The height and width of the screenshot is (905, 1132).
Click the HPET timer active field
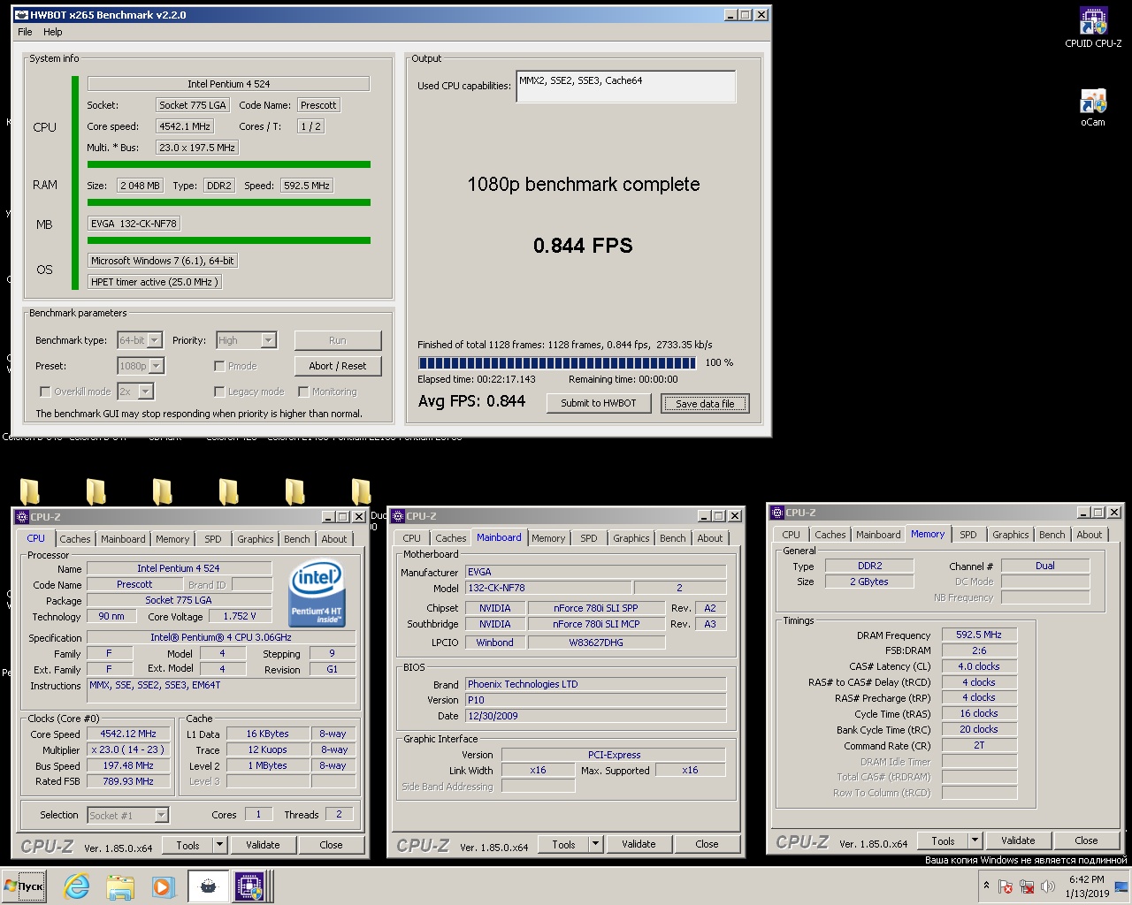pyautogui.click(x=154, y=282)
